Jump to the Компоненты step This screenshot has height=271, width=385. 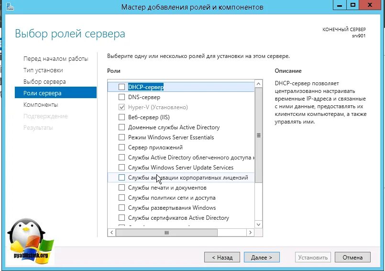click(x=41, y=105)
